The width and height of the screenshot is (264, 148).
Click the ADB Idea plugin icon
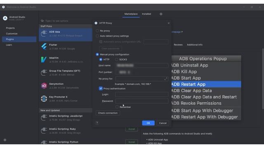[44, 34]
